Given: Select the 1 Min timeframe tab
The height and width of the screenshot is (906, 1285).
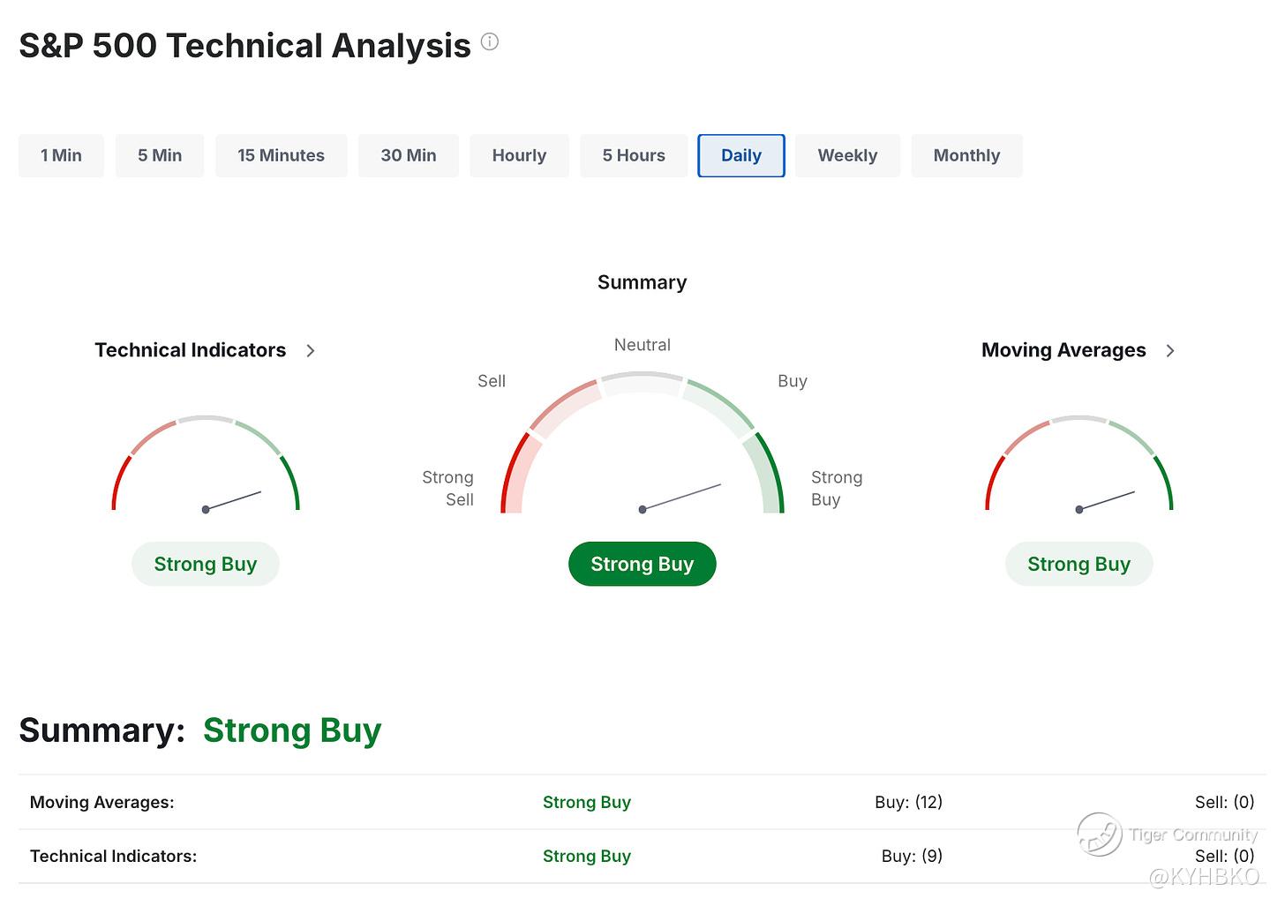Looking at the screenshot, I should coord(61,155).
